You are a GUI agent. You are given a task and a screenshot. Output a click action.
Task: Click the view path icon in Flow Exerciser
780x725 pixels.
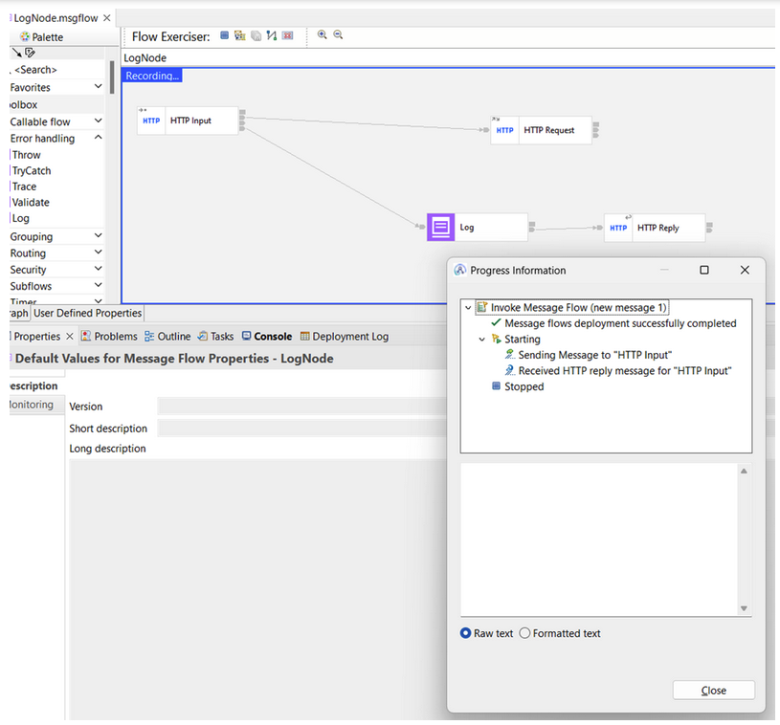(272, 35)
